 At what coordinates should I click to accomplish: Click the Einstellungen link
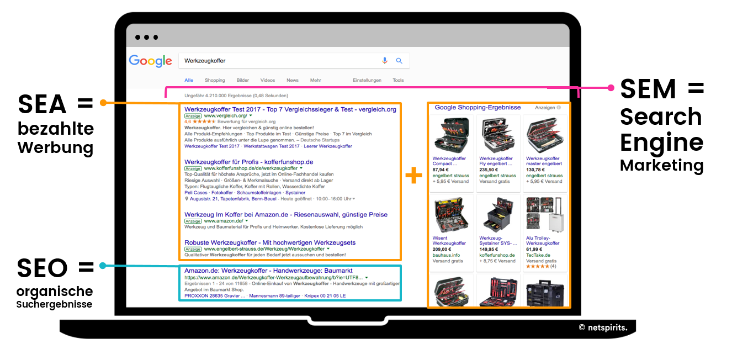click(367, 80)
